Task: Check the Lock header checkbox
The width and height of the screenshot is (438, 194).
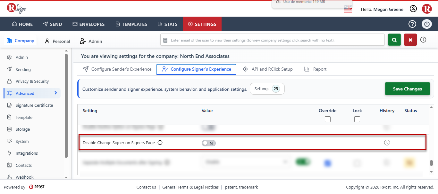Action: pyautogui.click(x=357, y=119)
